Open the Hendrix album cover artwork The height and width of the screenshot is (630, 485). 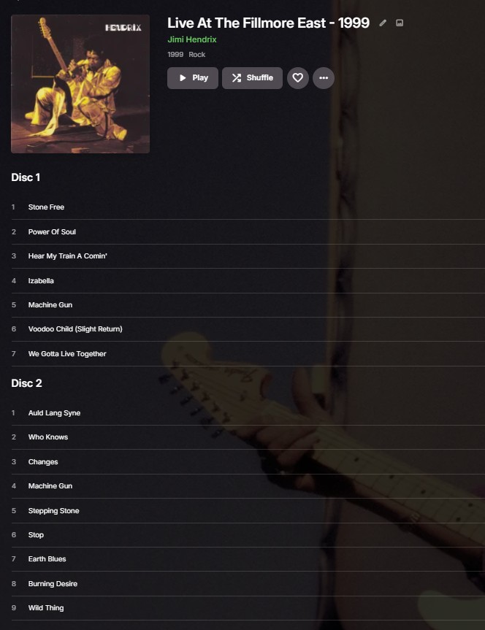click(x=80, y=84)
